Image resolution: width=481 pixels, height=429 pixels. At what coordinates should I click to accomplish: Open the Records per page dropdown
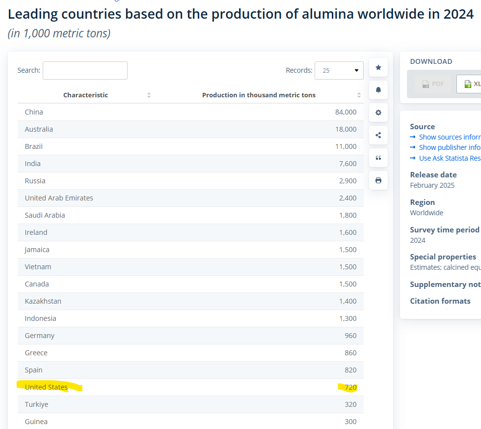339,70
